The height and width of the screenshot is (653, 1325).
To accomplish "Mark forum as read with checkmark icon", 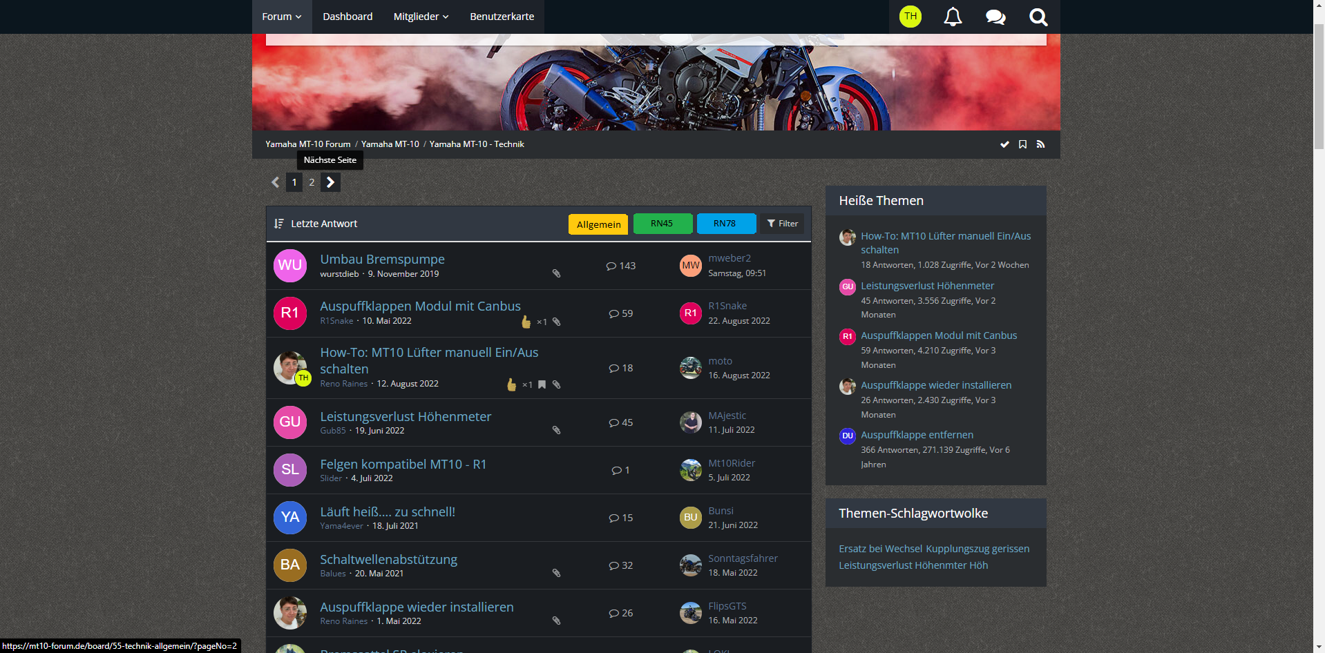I will coord(1004,144).
